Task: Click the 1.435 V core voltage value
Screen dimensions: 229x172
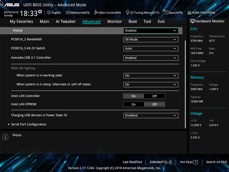Action: (x=195, y=65)
